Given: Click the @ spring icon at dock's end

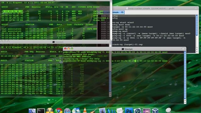Looking at the screenshot, I should [168, 110].
